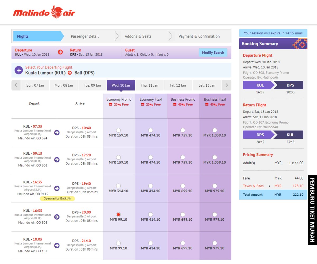Select the Fri, 12 Jan date tab
Image resolution: width=317 pixels, height=264 pixels.
[x=178, y=85]
